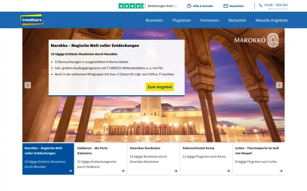Click the text 12-tägige Flugreise nach Kenia
The image size is (307, 191).
(x=204, y=156)
